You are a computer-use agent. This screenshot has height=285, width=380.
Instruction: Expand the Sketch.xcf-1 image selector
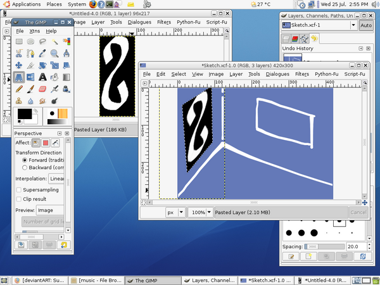352,25
